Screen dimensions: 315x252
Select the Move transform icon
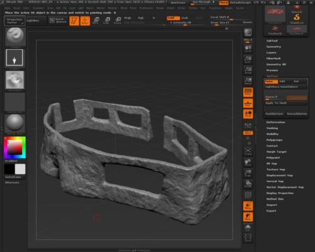(96, 21)
